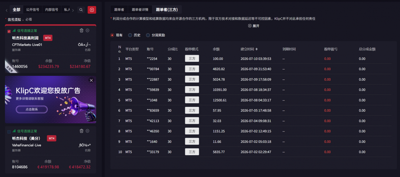This screenshot has height=177, width=400.
Task: Select the 听杰科技高利润 signal card title
Action: (x=25, y=38)
